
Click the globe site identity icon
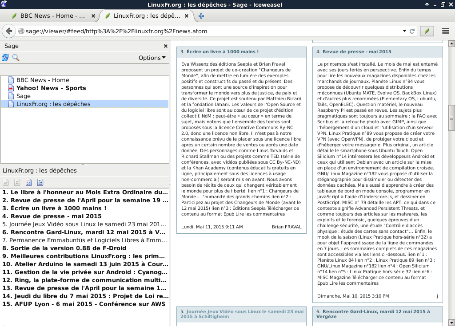[x=21, y=31]
